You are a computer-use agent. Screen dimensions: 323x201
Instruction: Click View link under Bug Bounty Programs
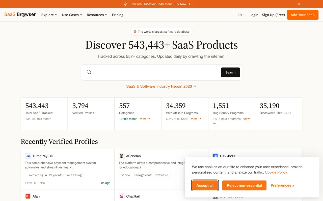click(x=246, y=119)
